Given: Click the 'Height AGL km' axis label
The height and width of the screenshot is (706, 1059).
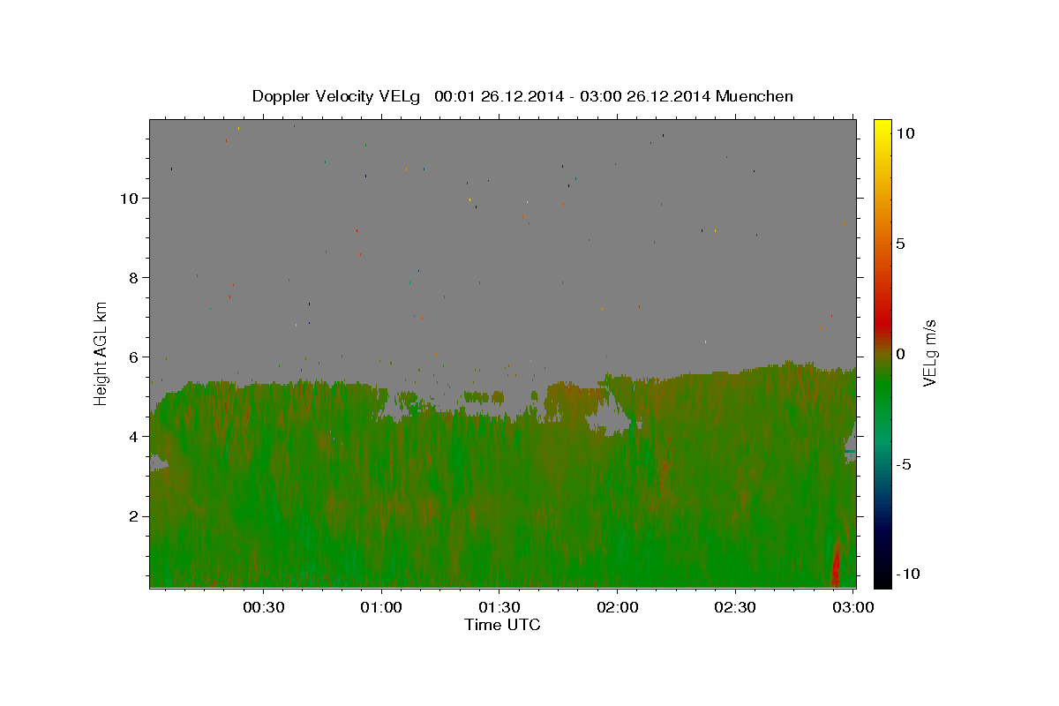Looking at the screenshot, I should click(x=101, y=353).
